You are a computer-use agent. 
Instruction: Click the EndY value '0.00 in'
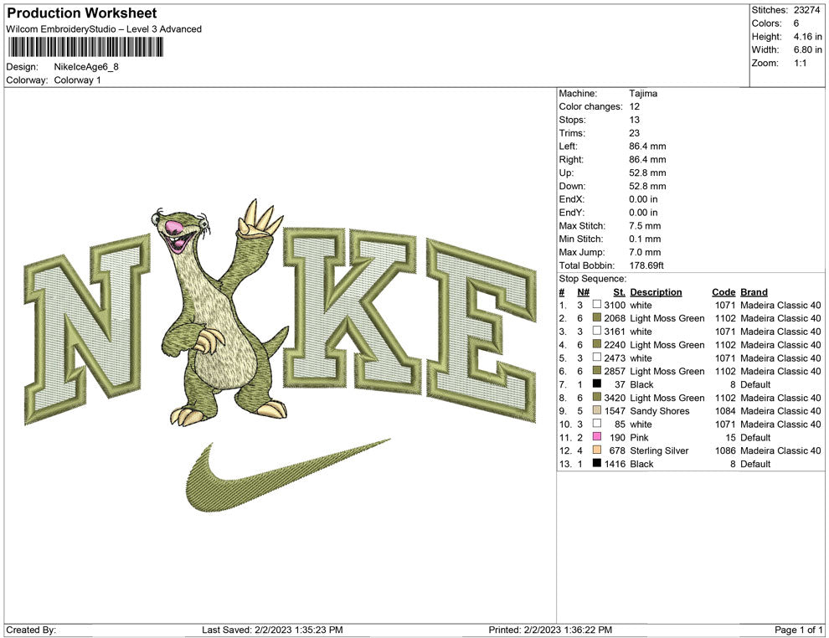(x=643, y=213)
